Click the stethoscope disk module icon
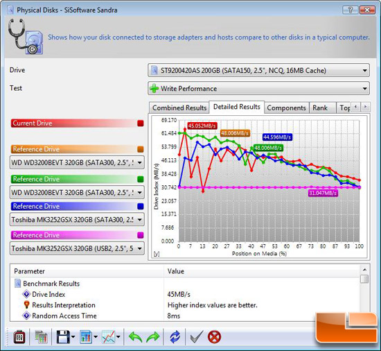 [26, 37]
